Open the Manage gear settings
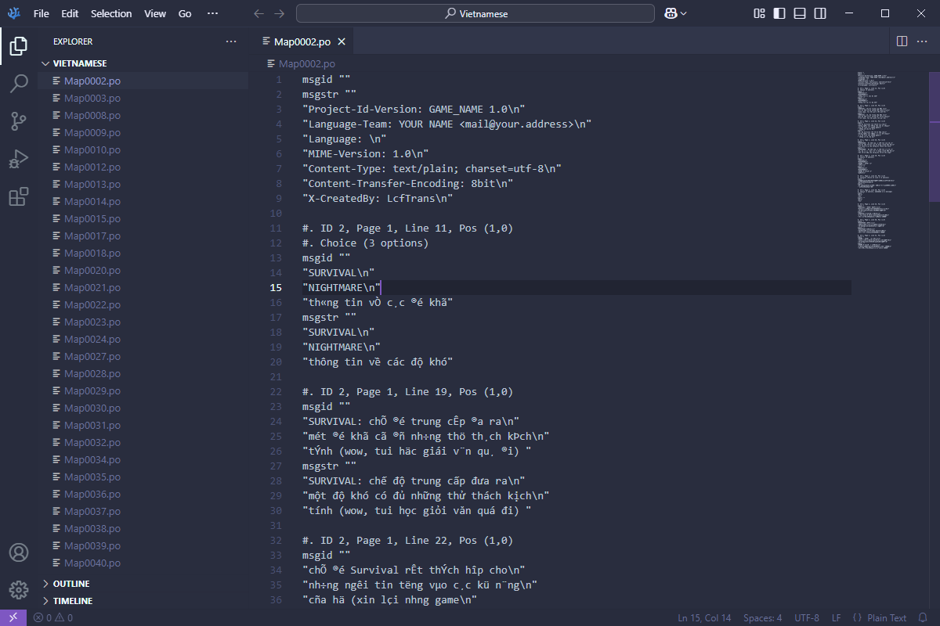This screenshot has height=626, width=940. 19,589
